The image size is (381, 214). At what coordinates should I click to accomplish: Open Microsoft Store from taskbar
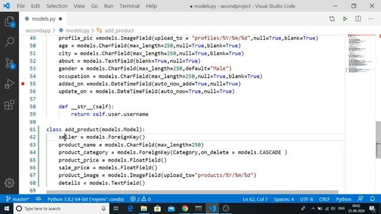(157, 209)
